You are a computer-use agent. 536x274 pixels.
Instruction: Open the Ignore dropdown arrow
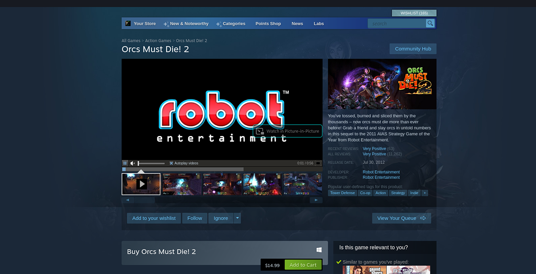(x=238, y=218)
